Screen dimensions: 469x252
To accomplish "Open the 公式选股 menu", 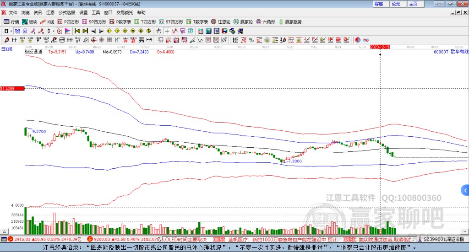I will (x=66, y=12).
